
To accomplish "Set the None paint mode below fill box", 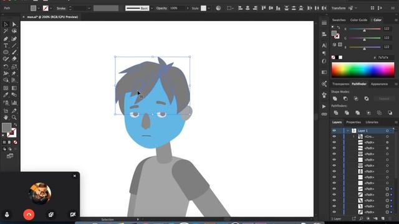I will (x=15, y=142).
